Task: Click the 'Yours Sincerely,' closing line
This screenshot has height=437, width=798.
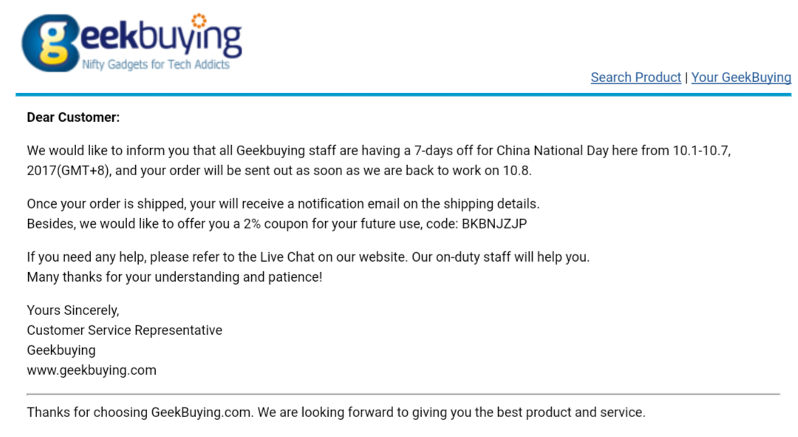Action: 73,310
